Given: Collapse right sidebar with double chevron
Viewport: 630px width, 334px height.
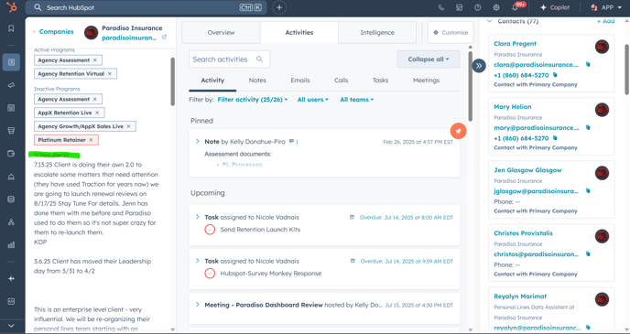Looking at the screenshot, I should (x=479, y=66).
